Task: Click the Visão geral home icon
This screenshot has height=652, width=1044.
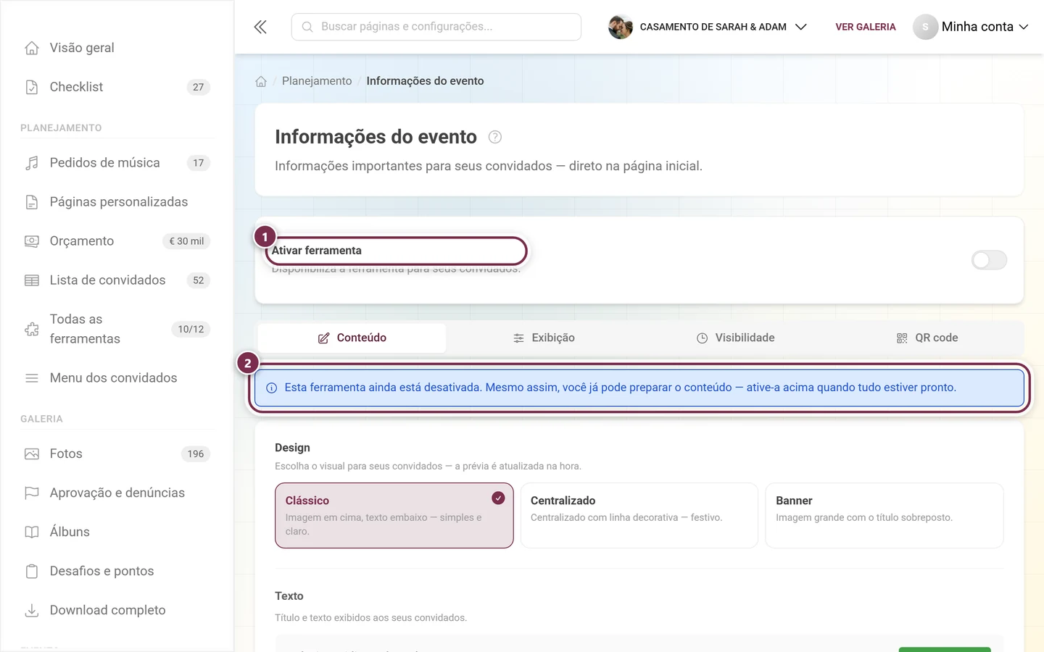Action: tap(32, 48)
